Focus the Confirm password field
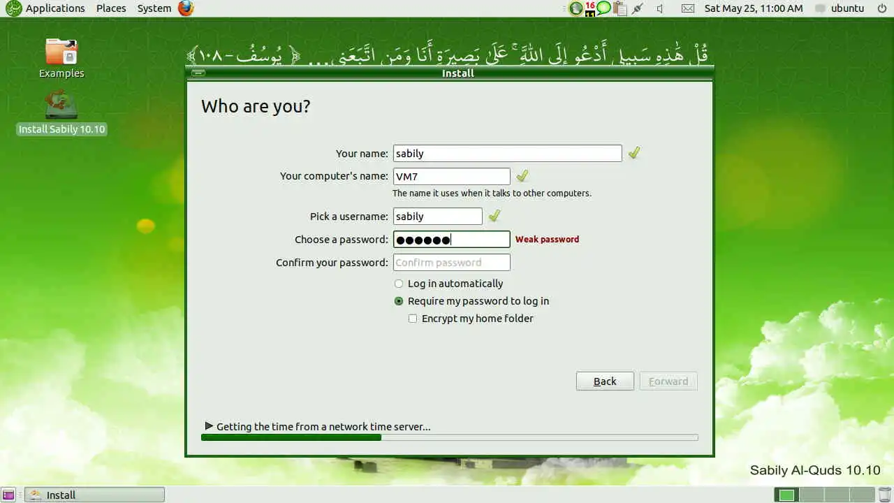Viewport: 894px width, 503px height. click(451, 262)
